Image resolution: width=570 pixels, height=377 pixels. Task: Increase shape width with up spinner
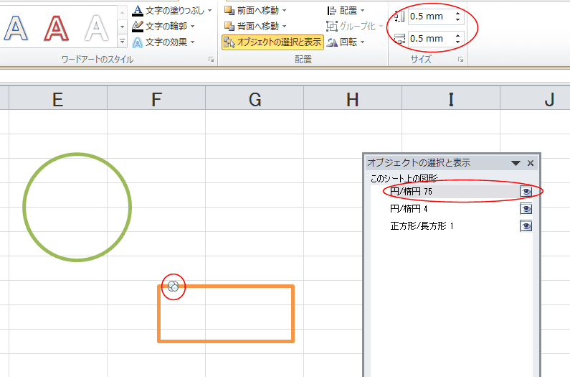pyautogui.click(x=457, y=36)
